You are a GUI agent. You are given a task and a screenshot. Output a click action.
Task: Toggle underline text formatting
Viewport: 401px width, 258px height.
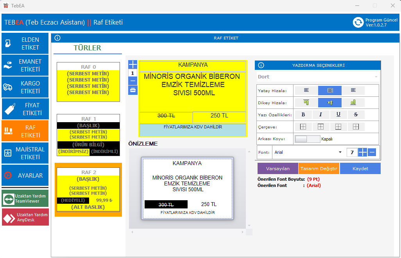(x=338, y=115)
